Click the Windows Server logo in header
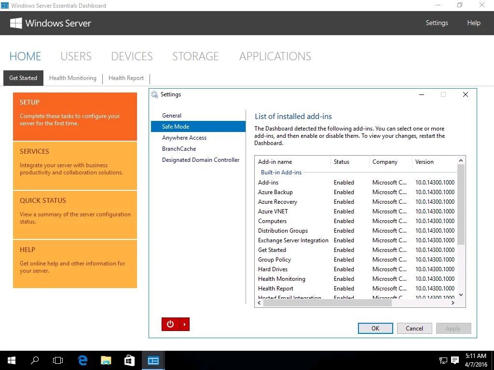 [16, 23]
